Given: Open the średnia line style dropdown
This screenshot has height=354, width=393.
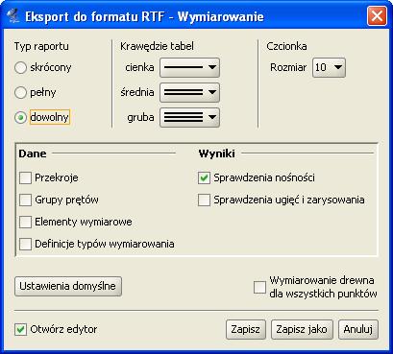Looking at the screenshot, I should 189,92.
